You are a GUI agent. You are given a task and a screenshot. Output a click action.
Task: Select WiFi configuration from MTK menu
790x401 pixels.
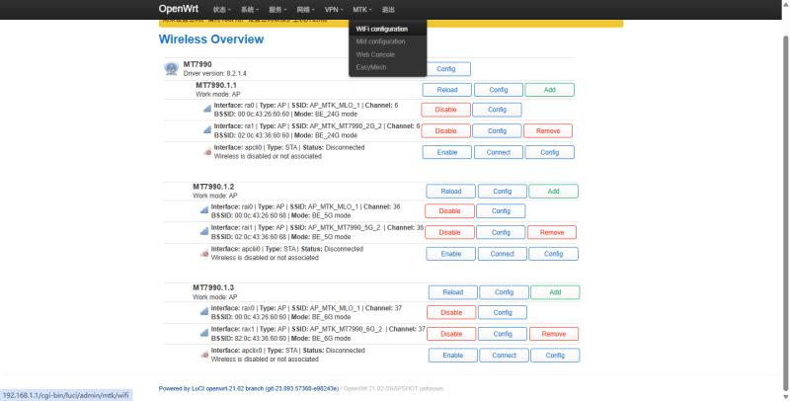(381, 29)
